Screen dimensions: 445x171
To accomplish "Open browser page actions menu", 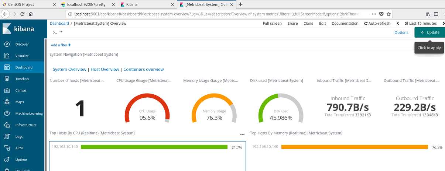I will 374,14.
